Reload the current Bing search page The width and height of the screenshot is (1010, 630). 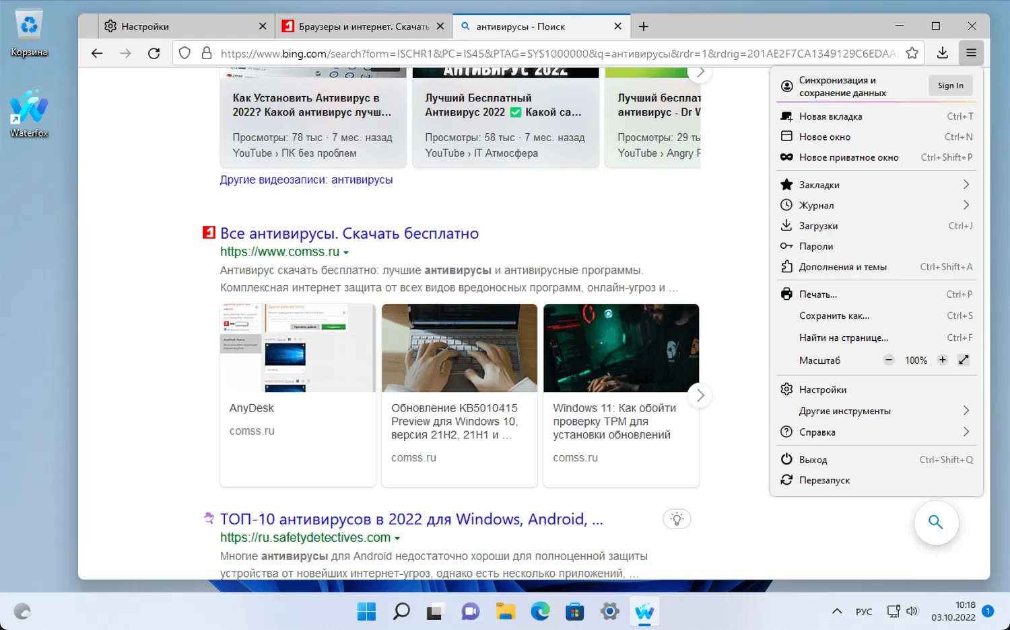click(x=154, y=53)
